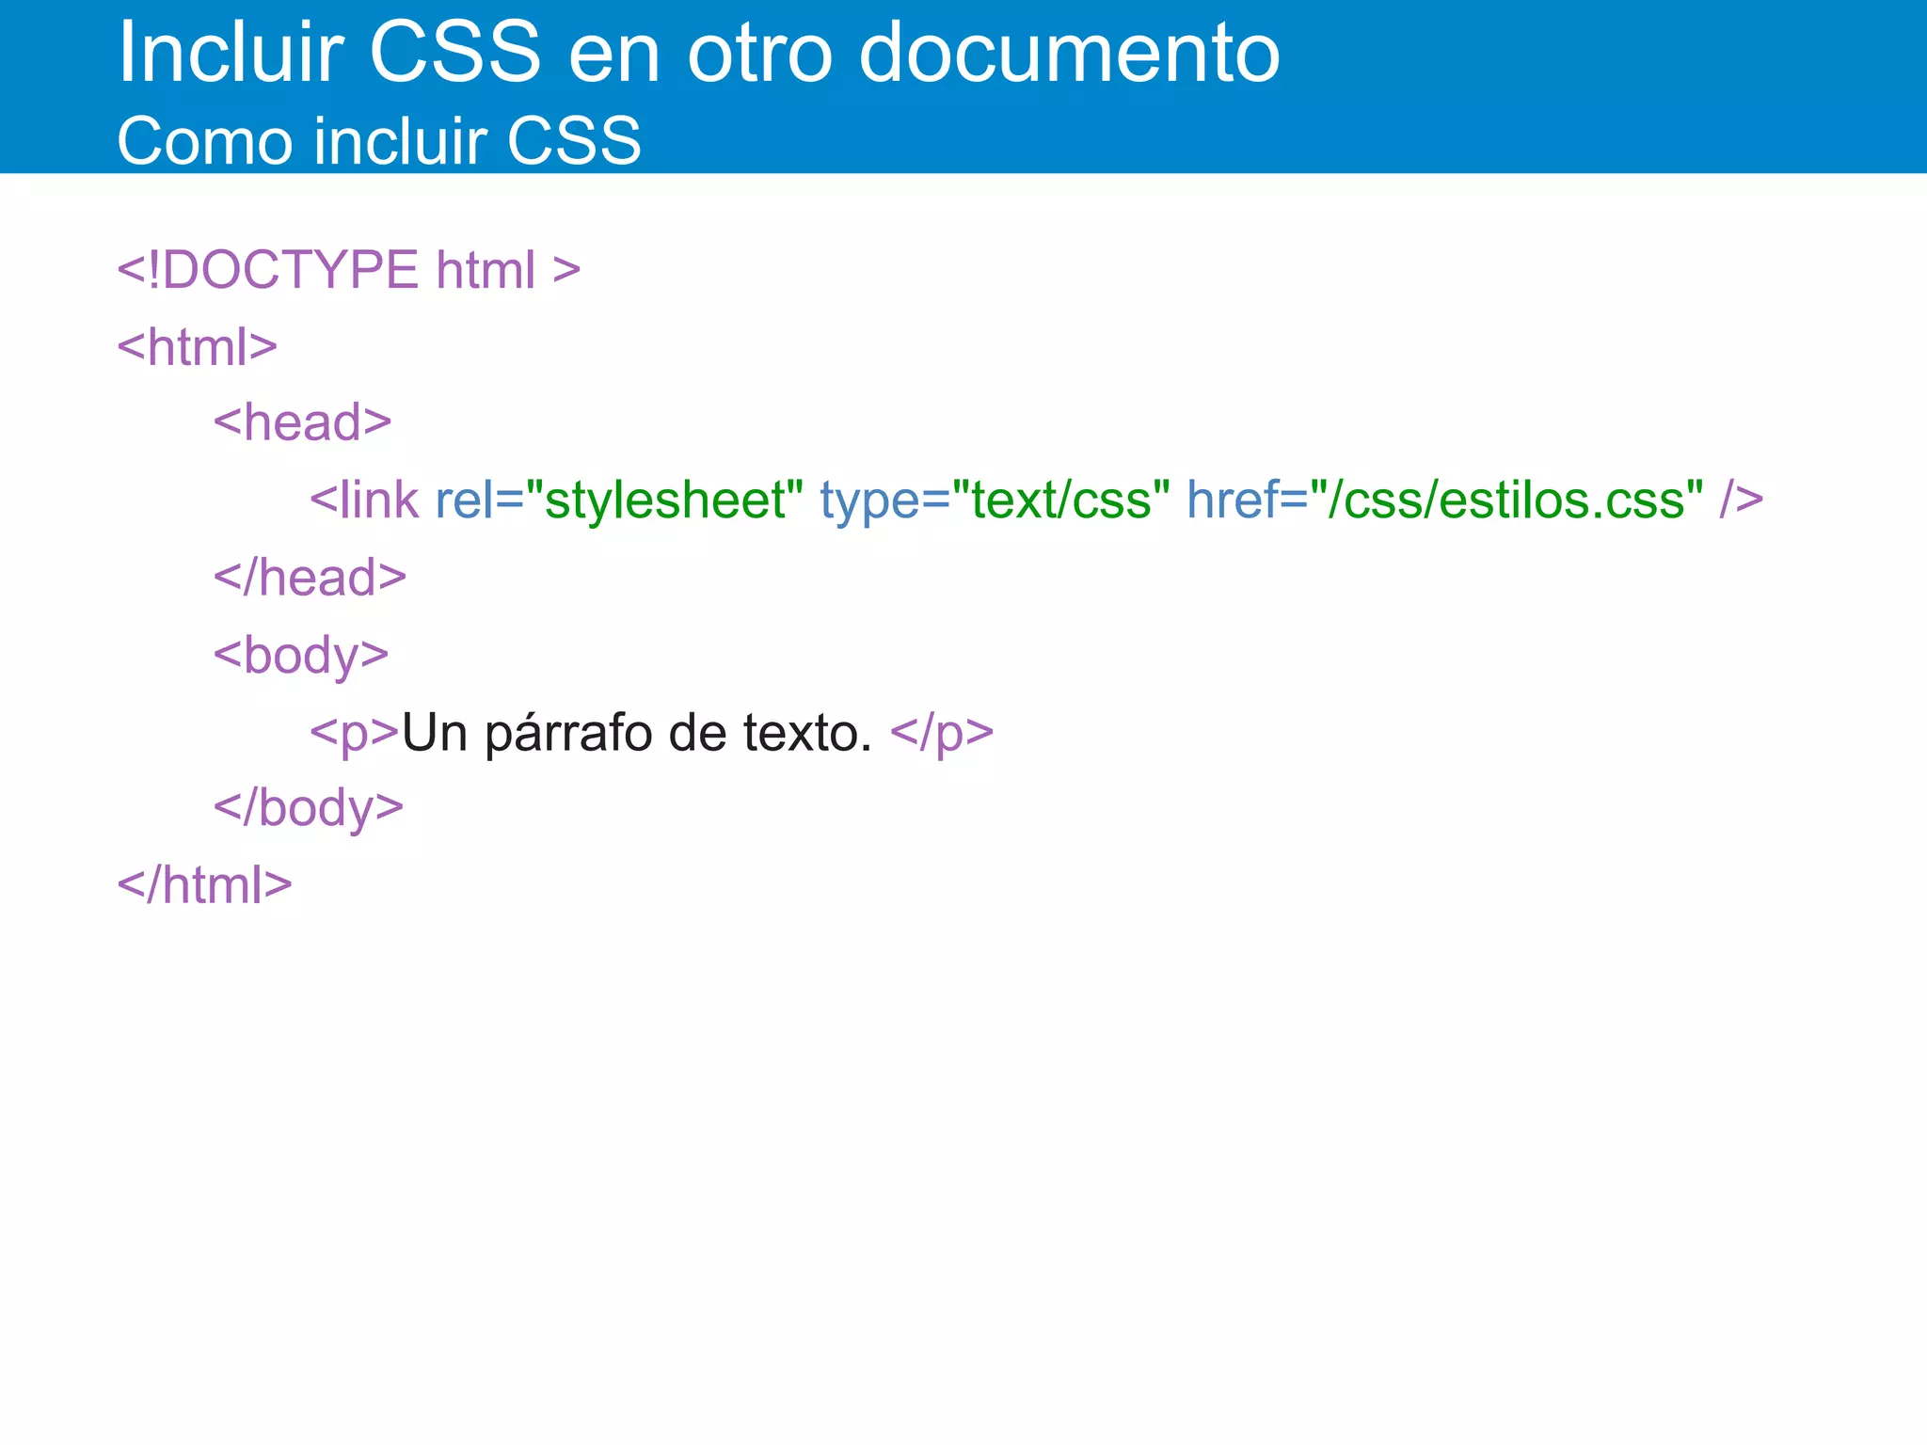Screen dimensions: 1927x1445
Task: Click the rel="stylesheet" attribute
Action: (x=619, y=500)
